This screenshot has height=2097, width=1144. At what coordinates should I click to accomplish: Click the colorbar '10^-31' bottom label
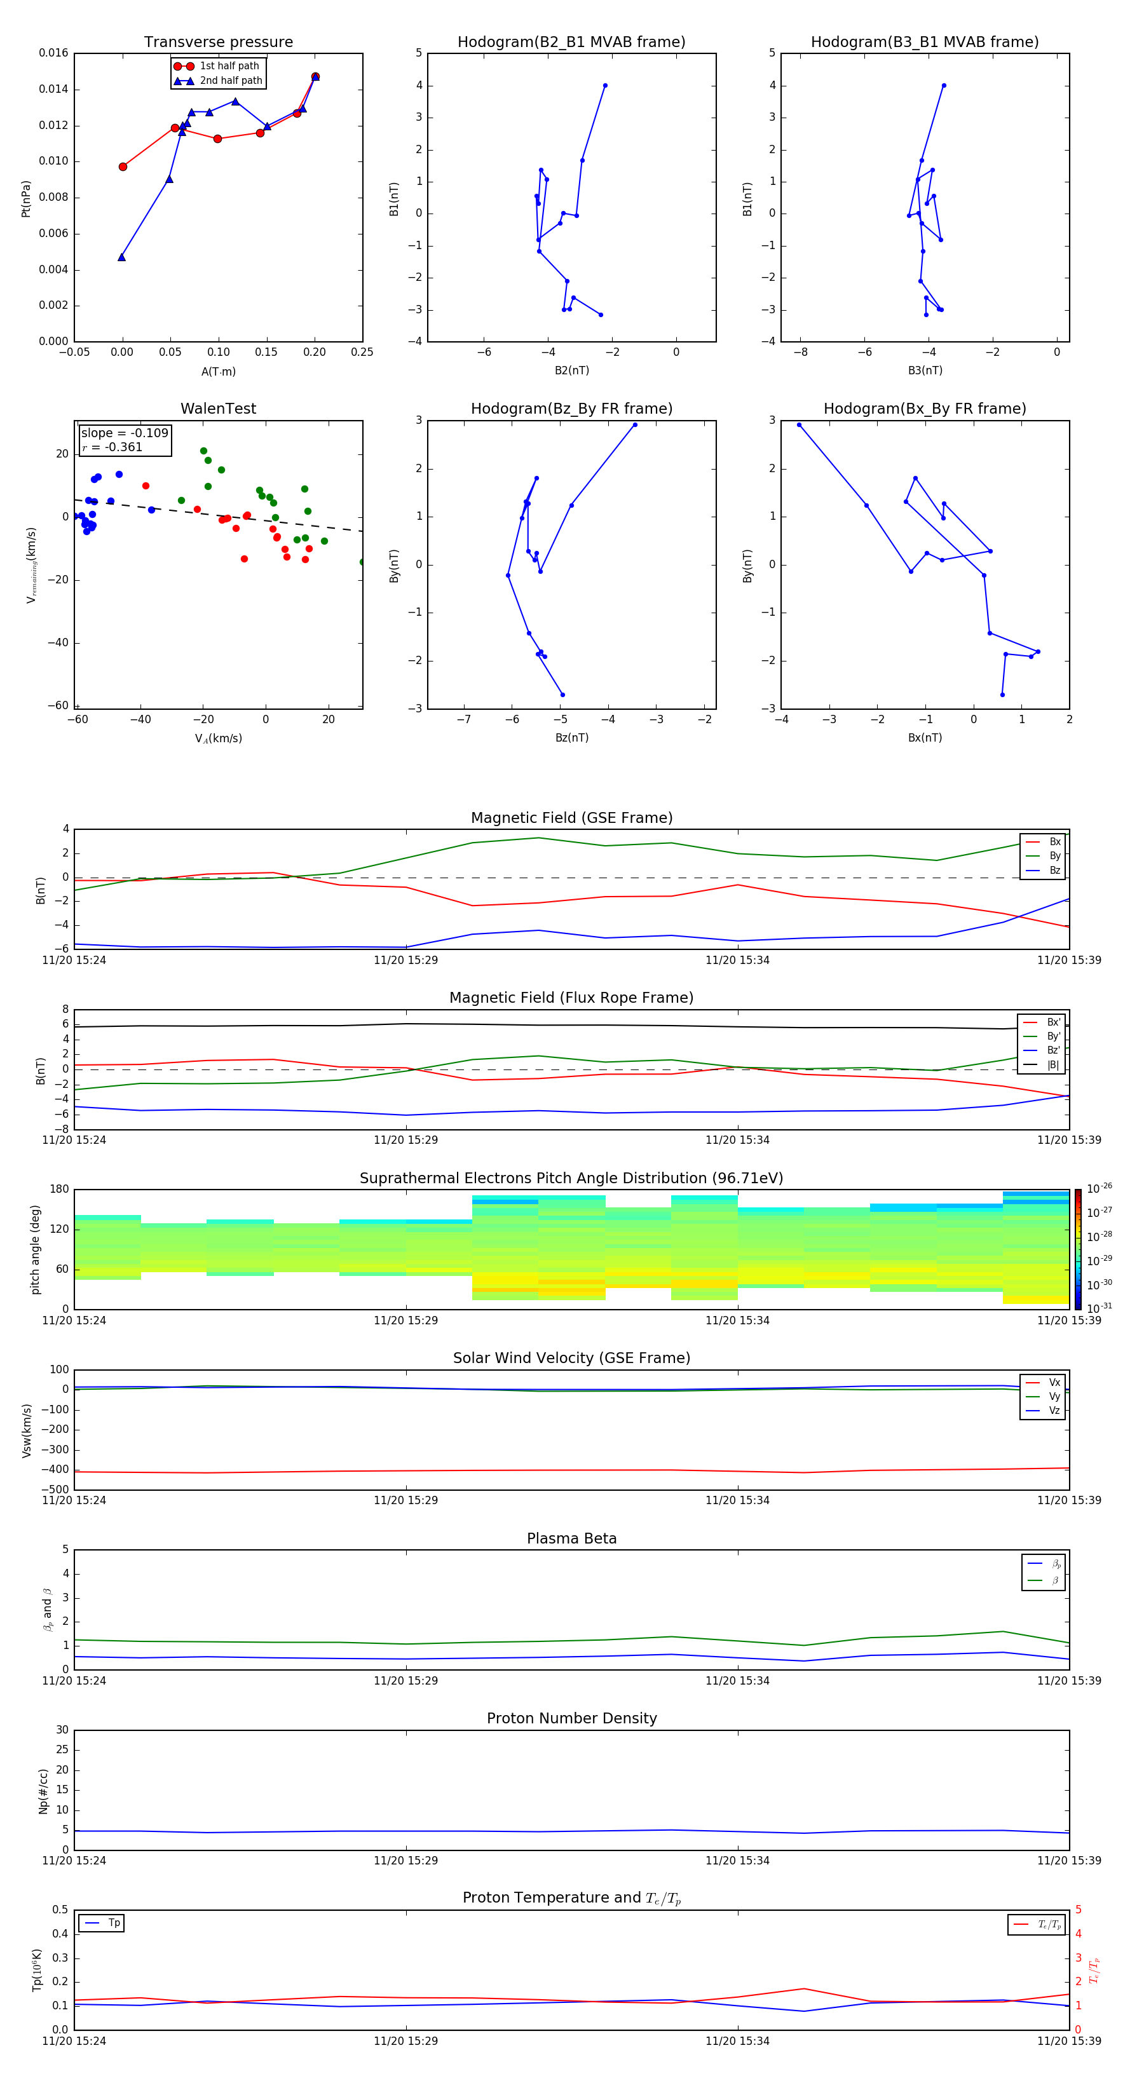point(1100,1308)
